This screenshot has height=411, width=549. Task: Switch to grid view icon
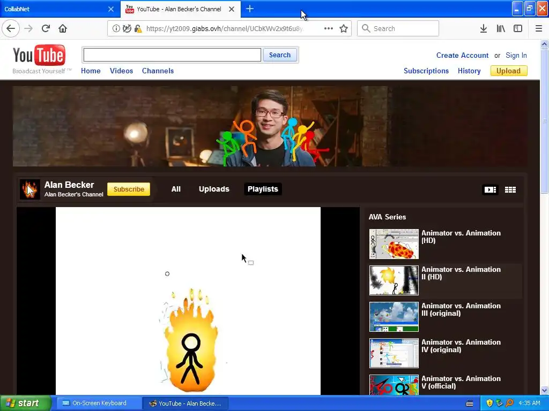tap(510, 189)
